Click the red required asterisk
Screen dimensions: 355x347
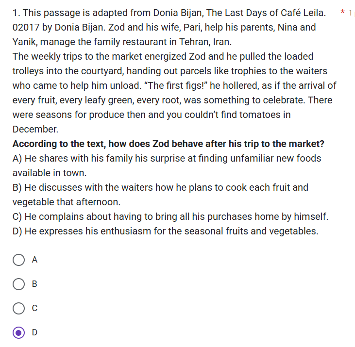coord(343,12)
